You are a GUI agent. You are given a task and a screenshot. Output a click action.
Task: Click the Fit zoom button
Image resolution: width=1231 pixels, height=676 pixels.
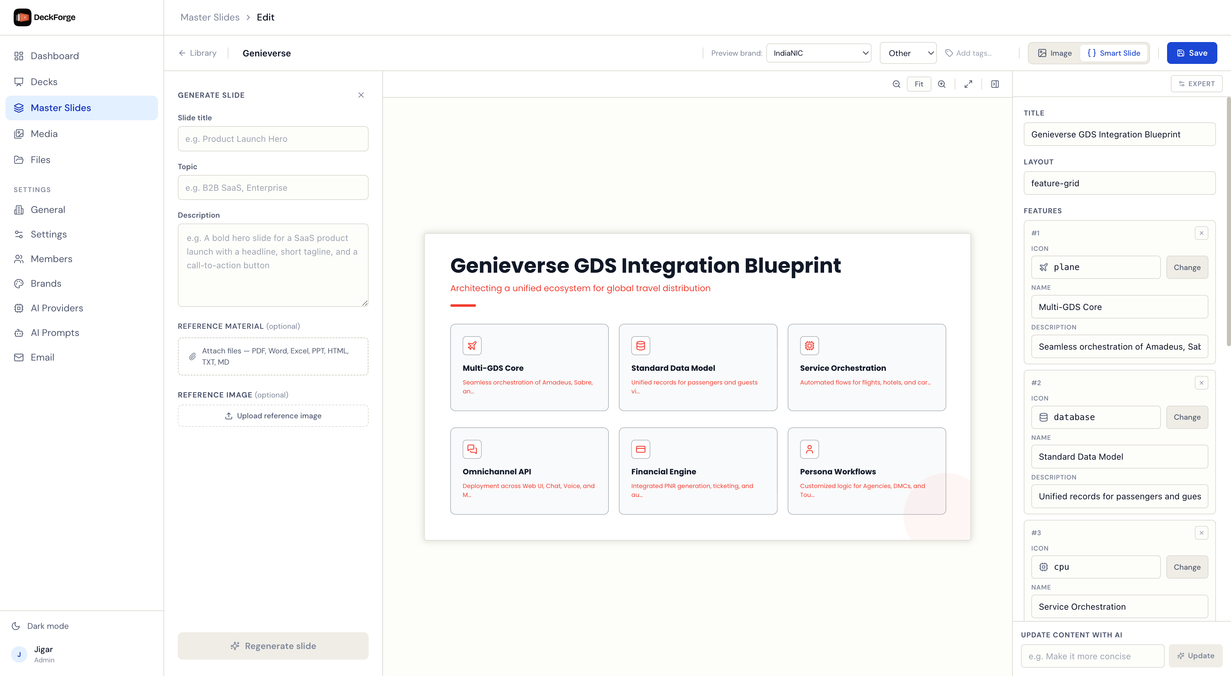919,84
